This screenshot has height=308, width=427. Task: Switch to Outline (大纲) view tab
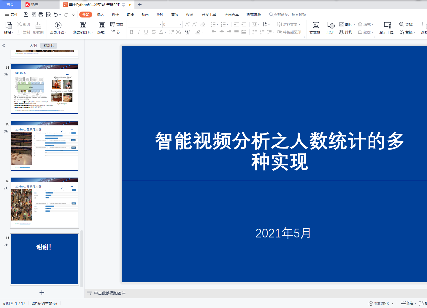33,45
